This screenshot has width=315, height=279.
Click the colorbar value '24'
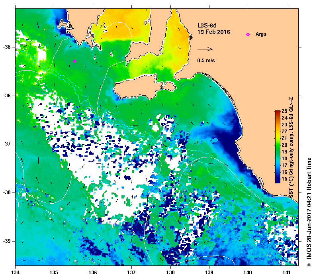pos(284,118)
